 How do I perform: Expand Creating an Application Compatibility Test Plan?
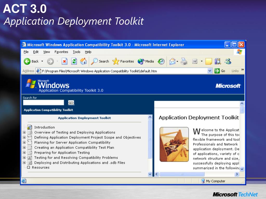click(24, 147)
